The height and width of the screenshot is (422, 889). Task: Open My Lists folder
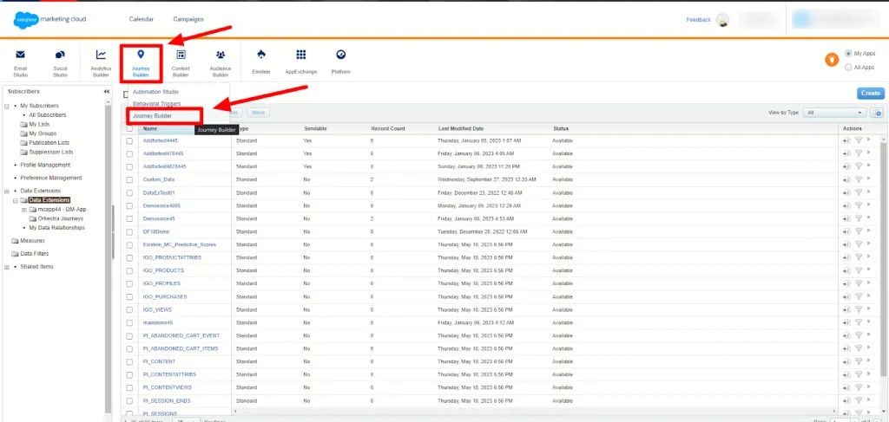35,124
